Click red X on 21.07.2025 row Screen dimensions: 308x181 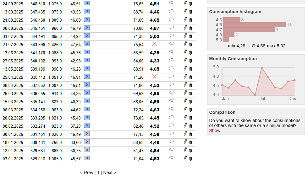click(155, 44)
